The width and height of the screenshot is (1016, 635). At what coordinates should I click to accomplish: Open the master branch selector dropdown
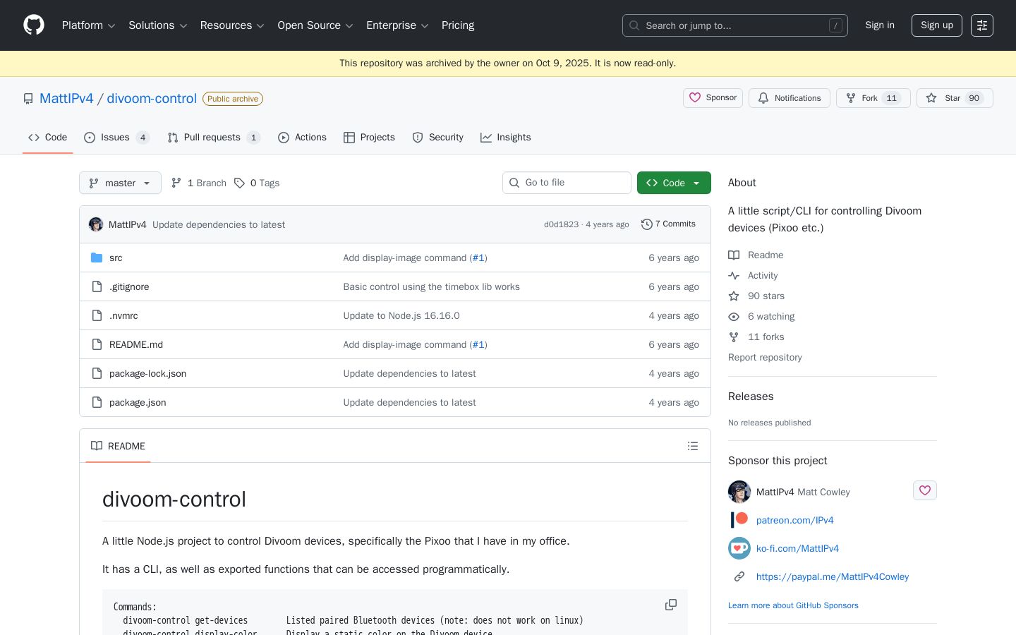point(120,183)
